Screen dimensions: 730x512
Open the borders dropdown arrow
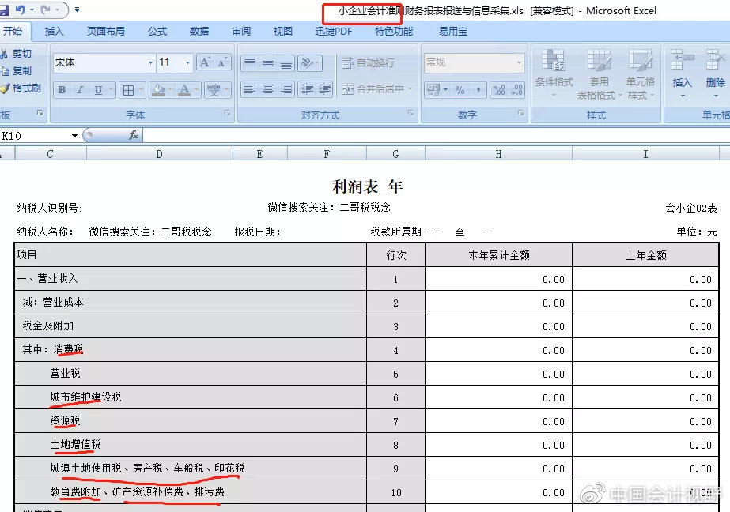142,90
